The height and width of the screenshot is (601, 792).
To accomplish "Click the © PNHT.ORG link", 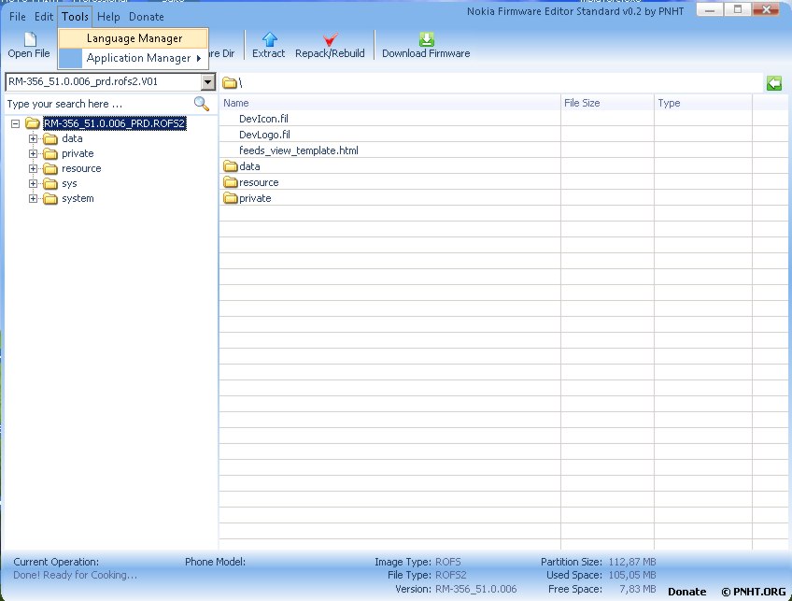I will pos(753,592).
